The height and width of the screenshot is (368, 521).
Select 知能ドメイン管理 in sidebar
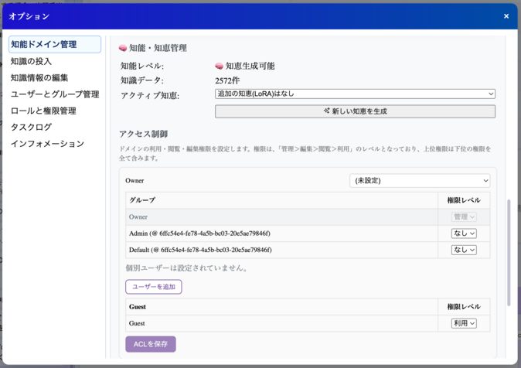click(x=54, y=45)
